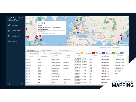
Task: Click the red map marker over Italy
Action: 78,32
